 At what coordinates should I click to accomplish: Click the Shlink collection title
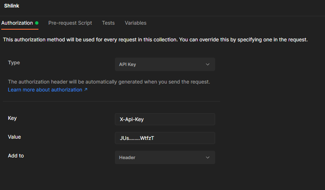click(12, 6)
